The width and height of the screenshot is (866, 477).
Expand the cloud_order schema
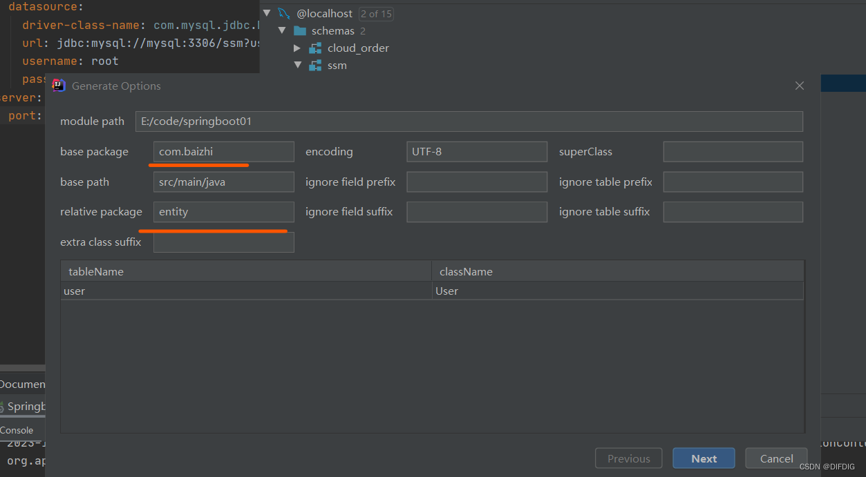click(297, 48)
